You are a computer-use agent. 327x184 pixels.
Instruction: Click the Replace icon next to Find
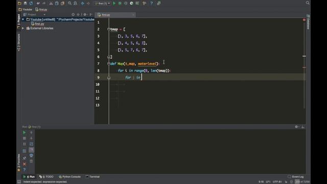[76, 4]
